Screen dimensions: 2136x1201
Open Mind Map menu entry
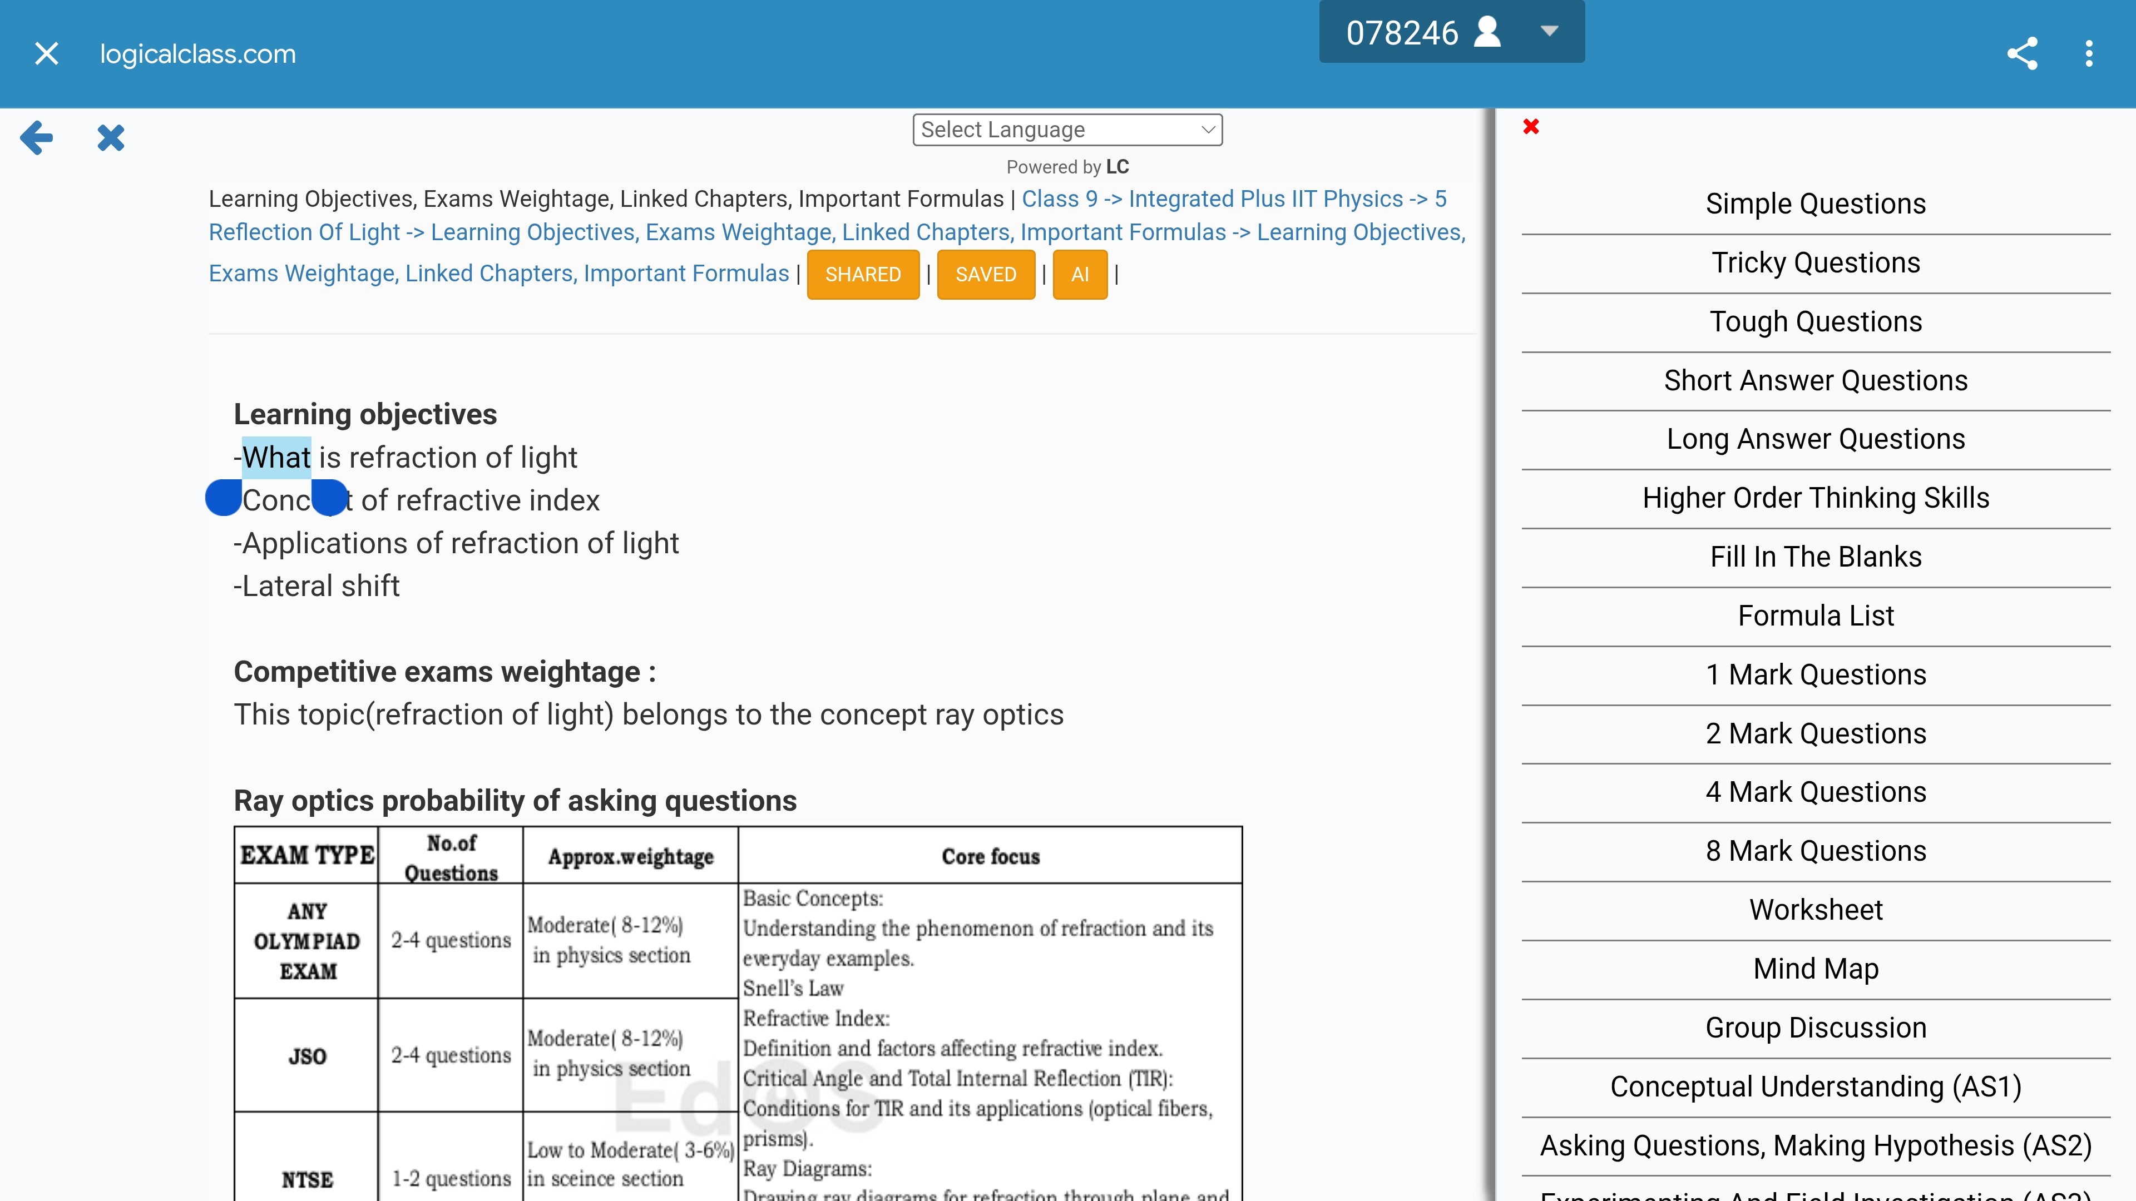click(x=1815, y=969)
